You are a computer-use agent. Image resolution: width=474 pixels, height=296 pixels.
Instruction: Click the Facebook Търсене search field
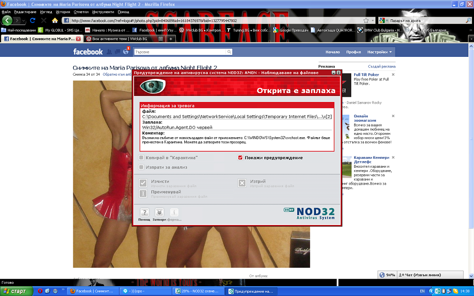[x=180, y=52]
